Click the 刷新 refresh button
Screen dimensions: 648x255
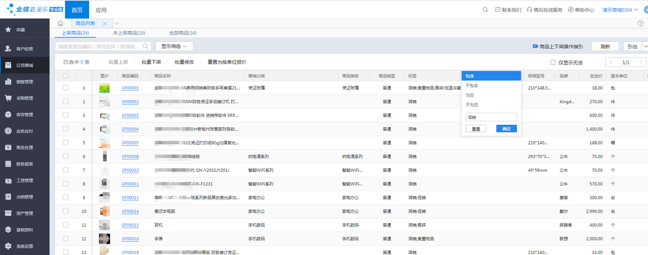[x=605, y=46]
